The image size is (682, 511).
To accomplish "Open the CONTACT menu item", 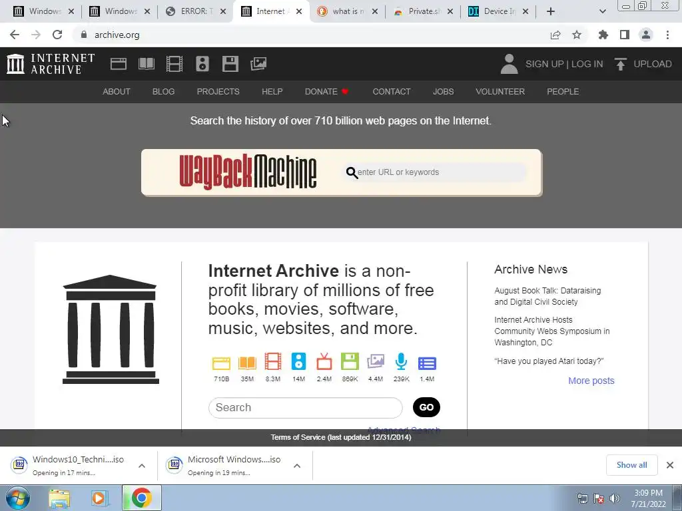I will click(392, 92).
